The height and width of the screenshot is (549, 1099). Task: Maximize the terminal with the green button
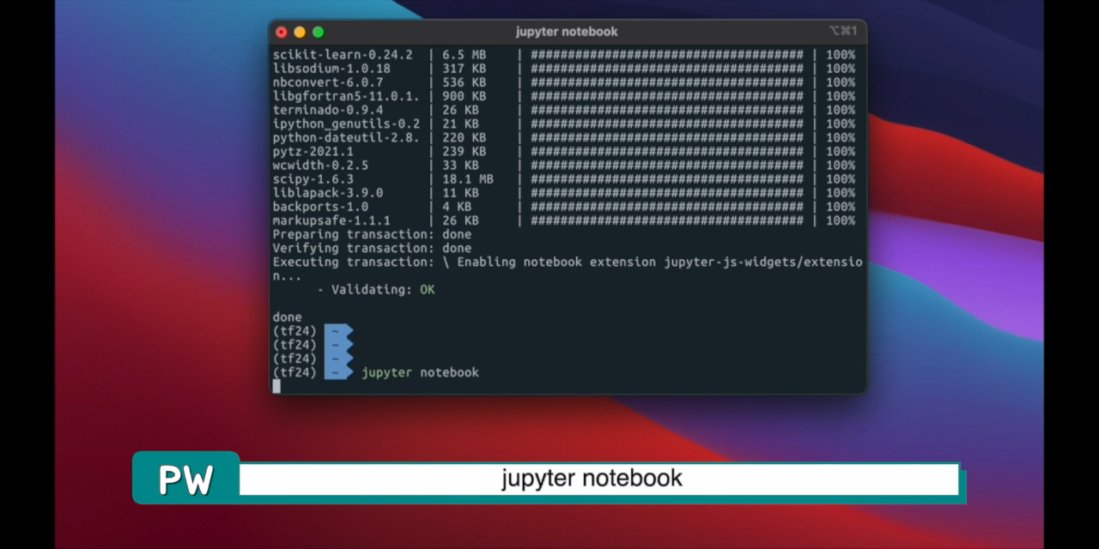click(318, 32)
